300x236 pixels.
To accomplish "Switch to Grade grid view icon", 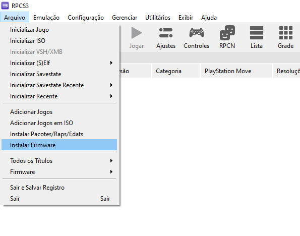I will click(x=286, y=33).
